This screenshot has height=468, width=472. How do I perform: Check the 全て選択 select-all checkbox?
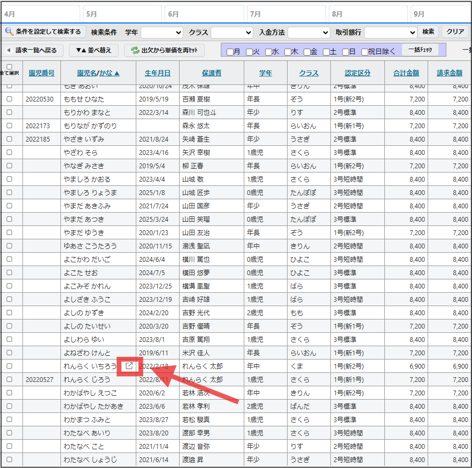tap(9, 67)
